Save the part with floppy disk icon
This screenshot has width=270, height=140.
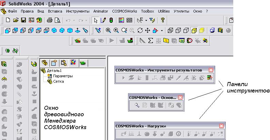pyautogui.click(x=23, y=20)
